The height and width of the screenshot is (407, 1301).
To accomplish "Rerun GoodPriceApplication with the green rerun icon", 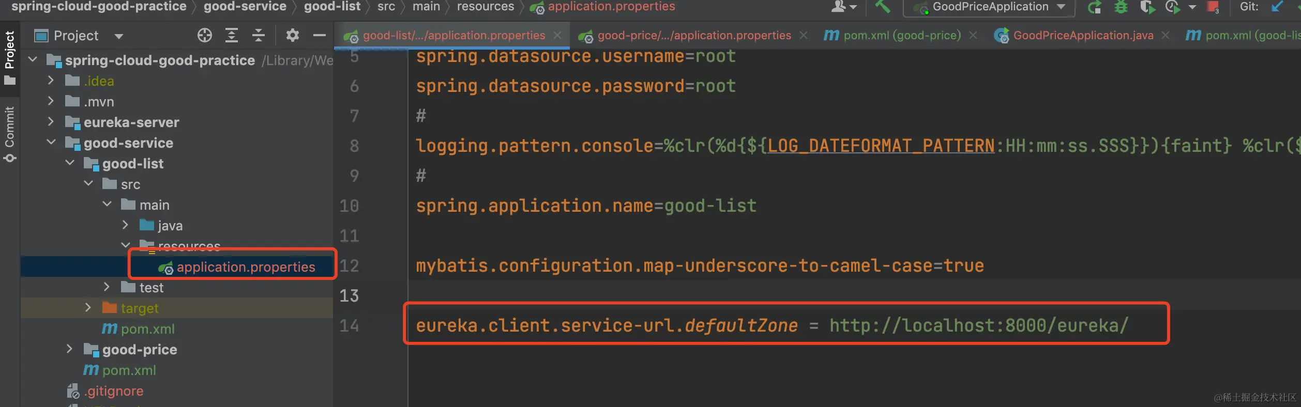I will 1094,7.
